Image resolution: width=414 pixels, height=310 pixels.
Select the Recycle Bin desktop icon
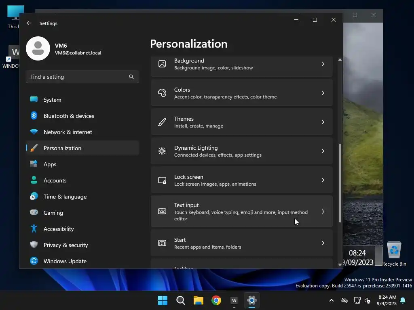point(394,254)
